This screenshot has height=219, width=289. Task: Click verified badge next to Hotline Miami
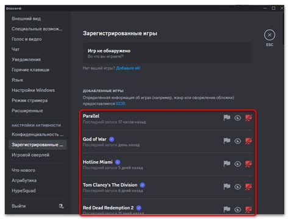click(x=118, y=162)
